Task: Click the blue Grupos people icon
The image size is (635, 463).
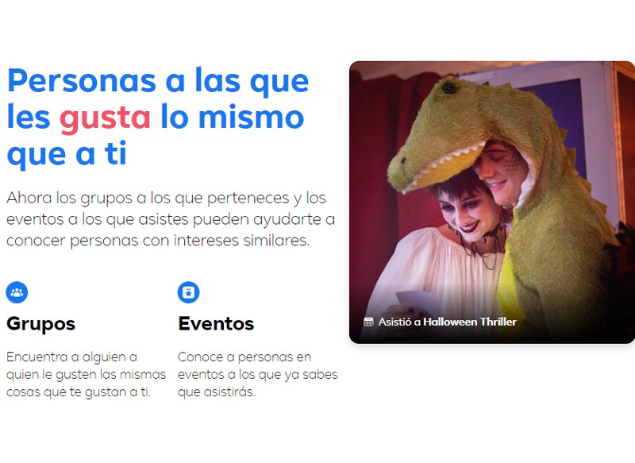Action: (17, 292)
